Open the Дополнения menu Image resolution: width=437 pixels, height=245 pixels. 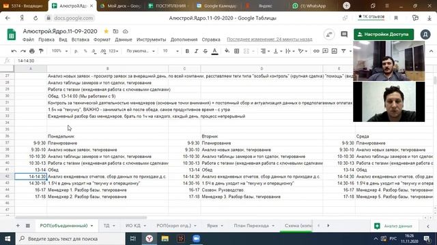[x=184, y=39]
